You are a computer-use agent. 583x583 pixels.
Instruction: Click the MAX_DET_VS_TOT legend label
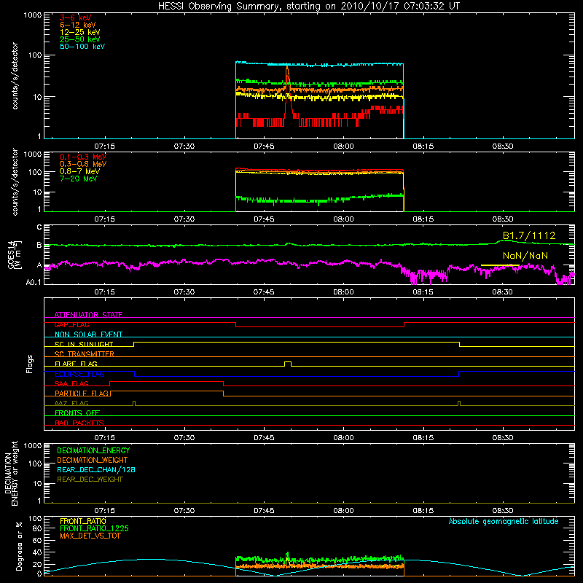click(90, 536)
